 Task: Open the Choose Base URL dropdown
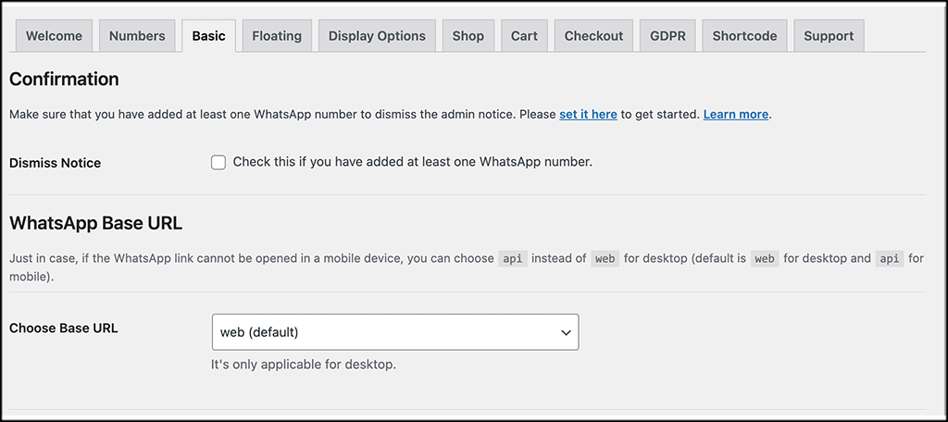tap(394, 332)
